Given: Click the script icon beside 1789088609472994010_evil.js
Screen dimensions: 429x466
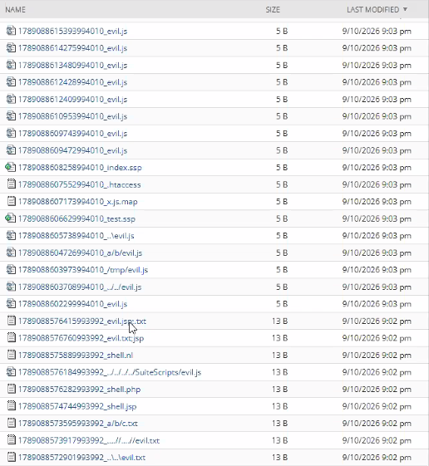Looking at the screenshot, I should [11, 150].
